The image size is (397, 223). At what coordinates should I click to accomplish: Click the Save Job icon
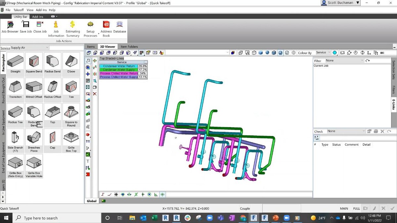point(25,27)
